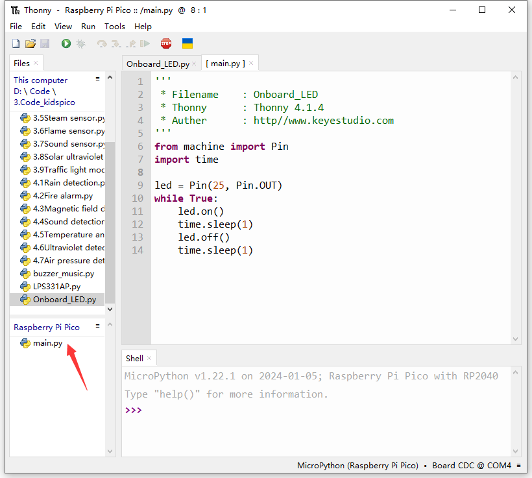The image size is (532, 478).
Task: Stop the backend with the red STOP icon
Action: (166, 43)
